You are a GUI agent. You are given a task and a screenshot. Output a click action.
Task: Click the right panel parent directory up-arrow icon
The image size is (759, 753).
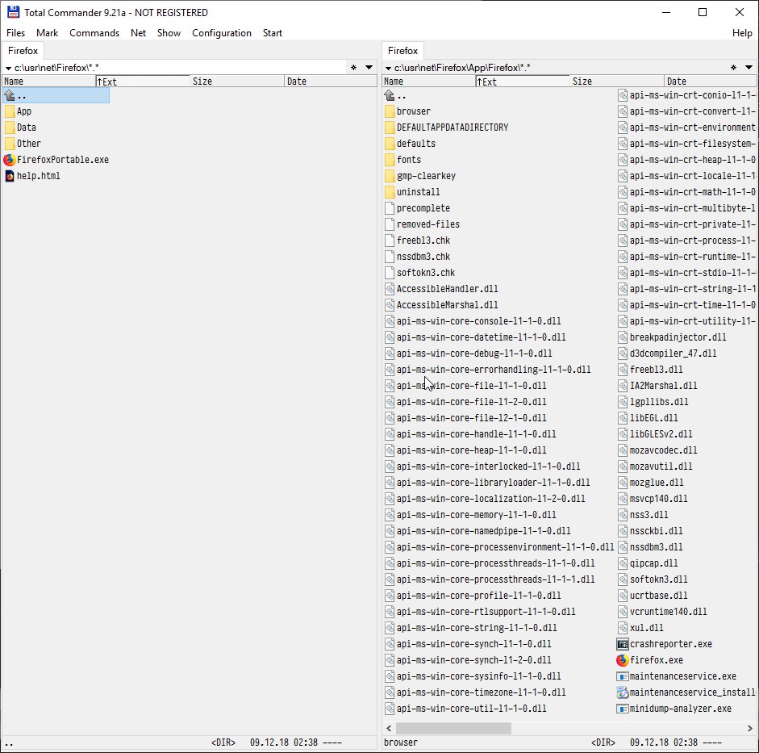(390, 95)
